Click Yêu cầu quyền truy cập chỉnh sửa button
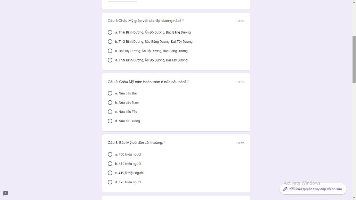This screenshot has width=356, height=200. [313, 189]
